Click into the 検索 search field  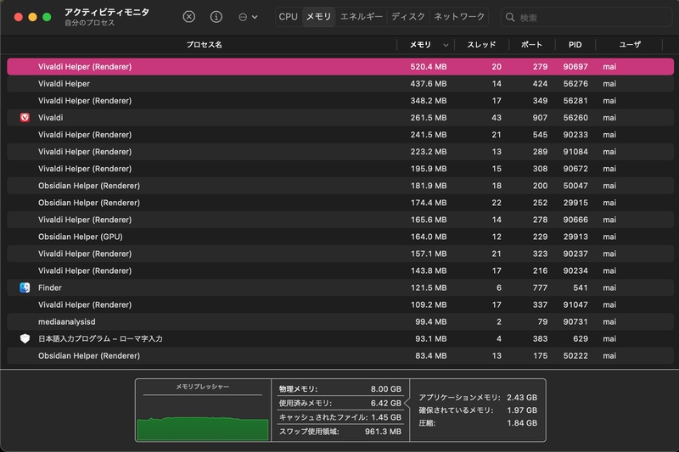586,17
